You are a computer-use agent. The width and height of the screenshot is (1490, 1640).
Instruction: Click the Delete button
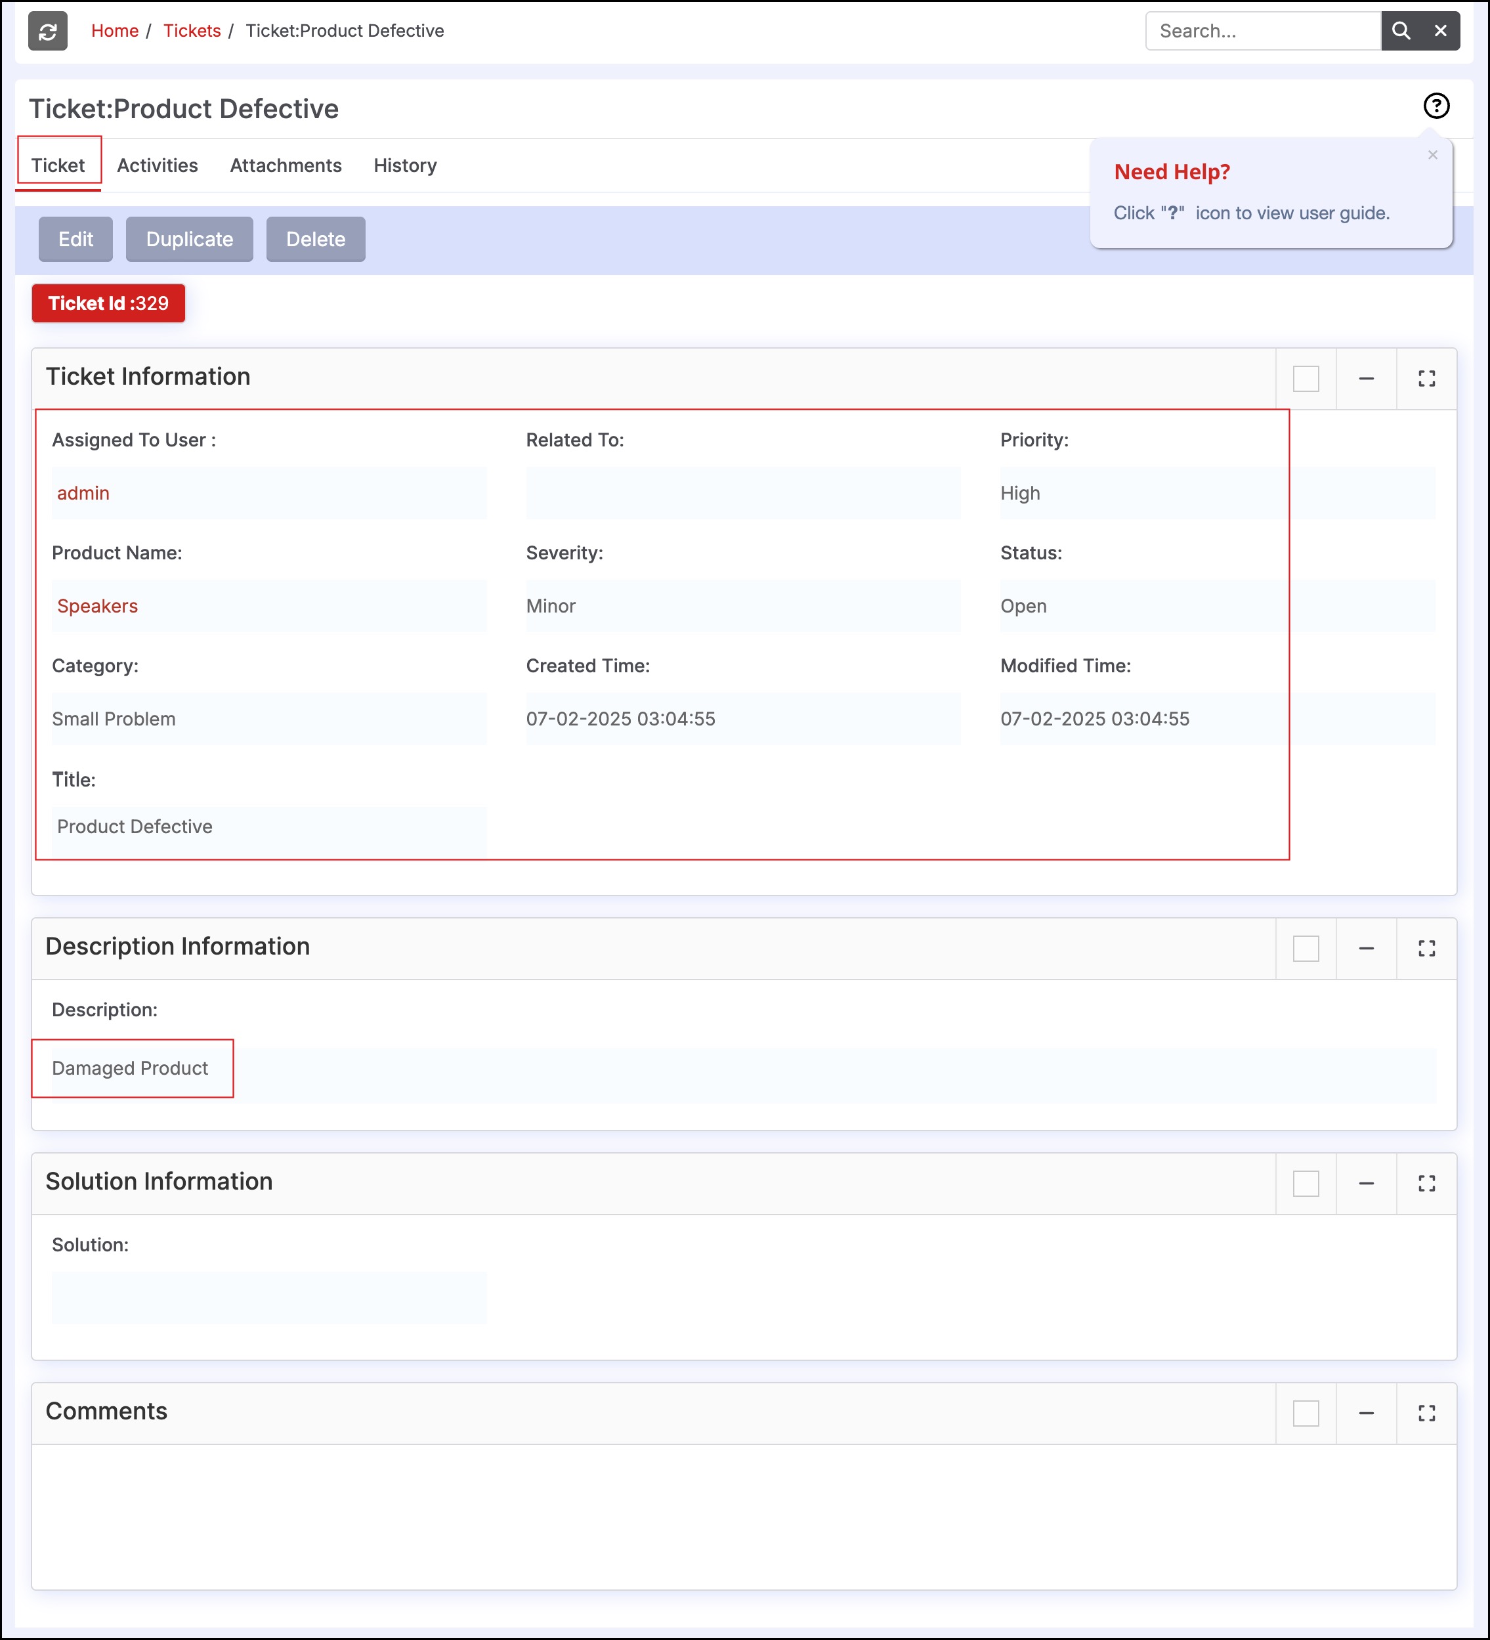click(x=316, y=239)
